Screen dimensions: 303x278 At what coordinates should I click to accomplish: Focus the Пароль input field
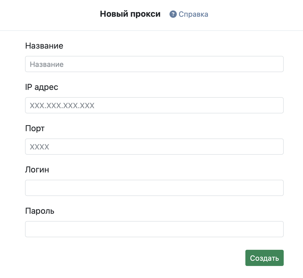pos(154,229)
